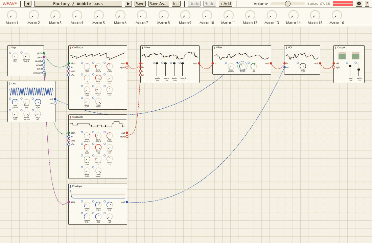The height and width of the screenshot is (243, 372).
Task: Click the Envelope decay knob
Action: (98, 205)
